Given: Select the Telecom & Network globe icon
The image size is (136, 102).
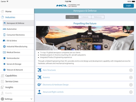Looking at the screenshot, I should point(4,70).
